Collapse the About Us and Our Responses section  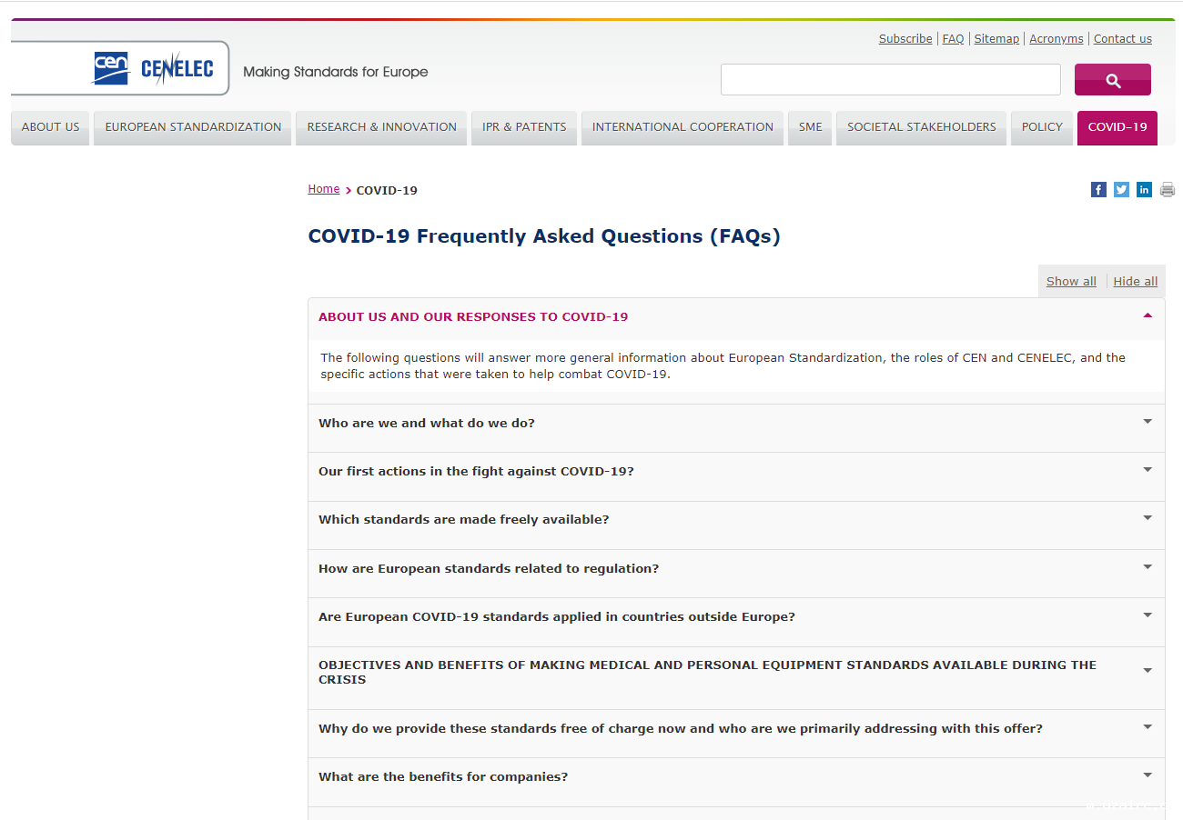tap(1147, 315)
